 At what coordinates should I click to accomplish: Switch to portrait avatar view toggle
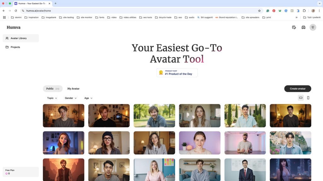(308, 98)
